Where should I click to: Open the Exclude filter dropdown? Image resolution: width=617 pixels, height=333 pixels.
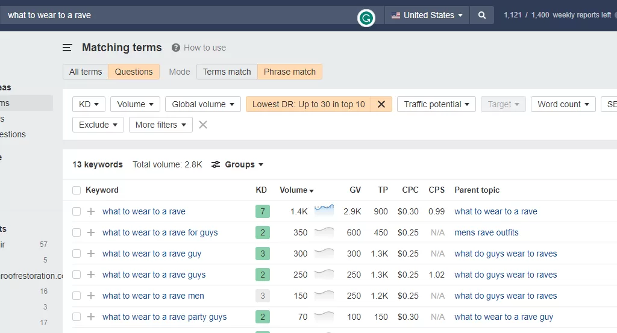pos(98,125)
